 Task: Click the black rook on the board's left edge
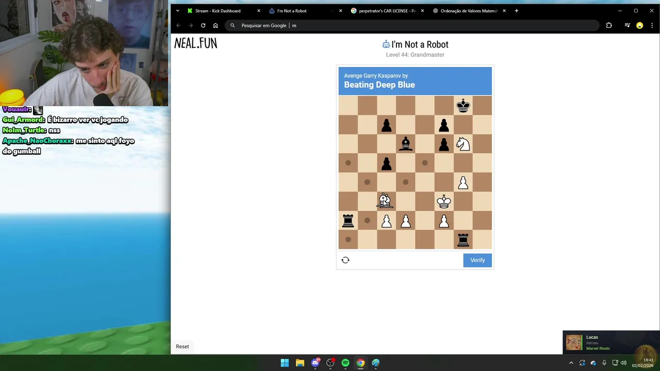point(348,221)
